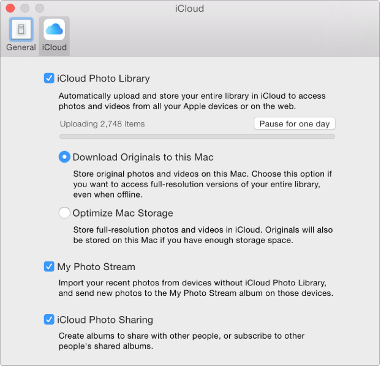
Task: Select the iCloud cloud icon in toolbar
Action: tap(55, 29)
